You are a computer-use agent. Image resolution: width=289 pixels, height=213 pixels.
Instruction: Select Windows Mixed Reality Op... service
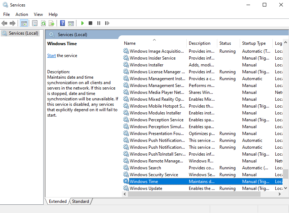pyautogui.click(x=157, y=99)
